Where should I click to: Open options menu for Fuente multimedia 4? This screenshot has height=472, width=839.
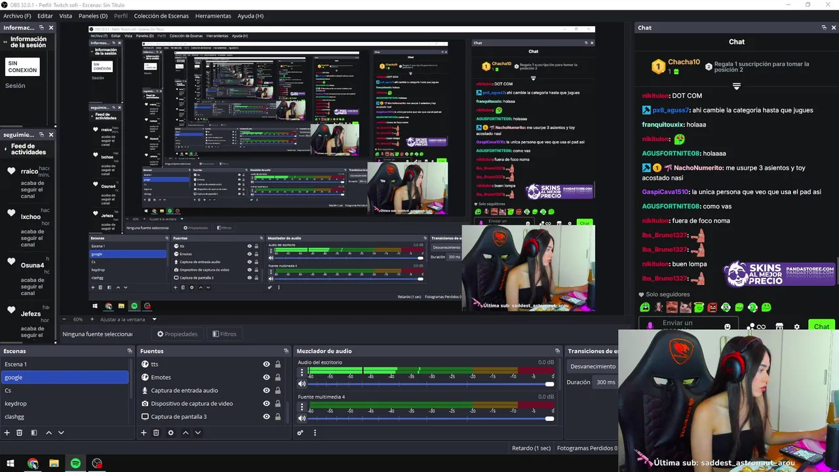302,407
